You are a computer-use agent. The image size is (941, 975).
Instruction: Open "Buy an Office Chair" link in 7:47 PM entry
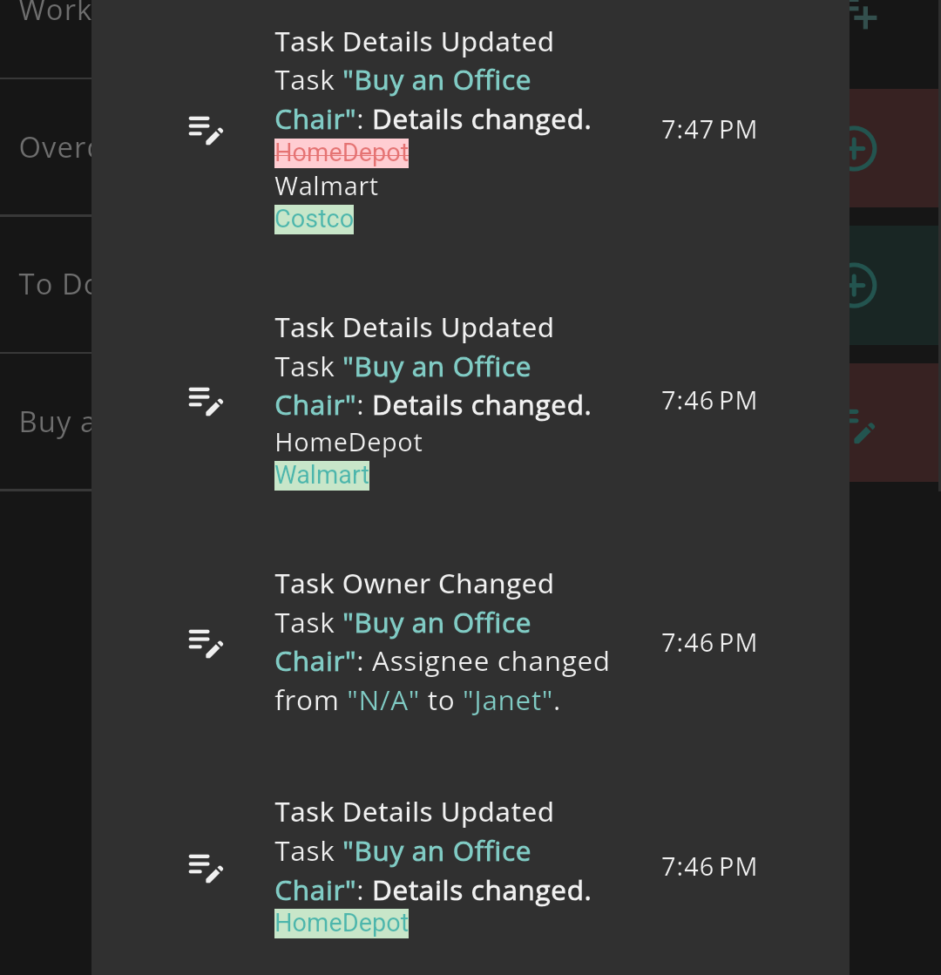pos(403,99)
